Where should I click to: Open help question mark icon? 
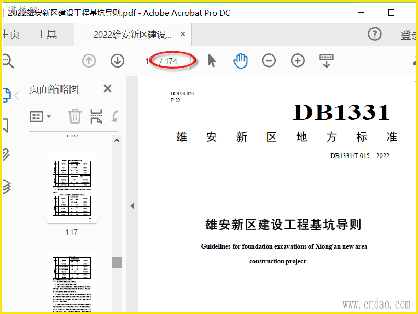pyautogui.click(x=375, y=34)
